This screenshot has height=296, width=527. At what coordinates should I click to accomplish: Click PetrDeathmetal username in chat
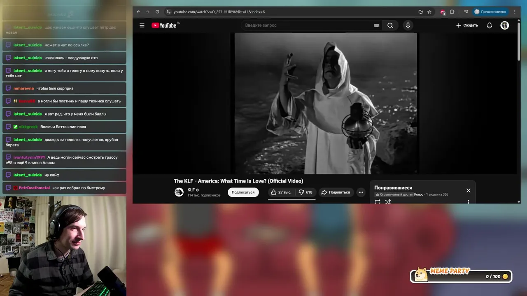point(34,188)
